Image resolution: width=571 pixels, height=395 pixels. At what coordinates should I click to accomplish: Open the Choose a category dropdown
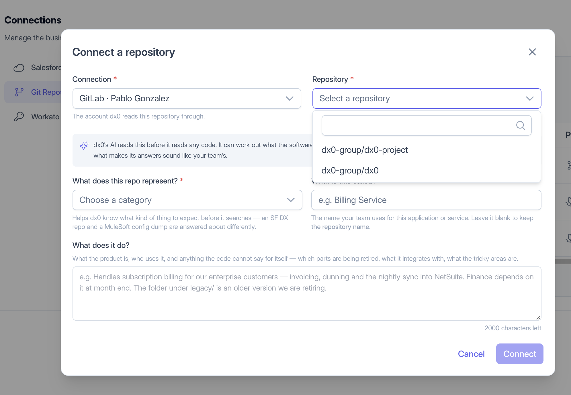[x=187, y=200]
